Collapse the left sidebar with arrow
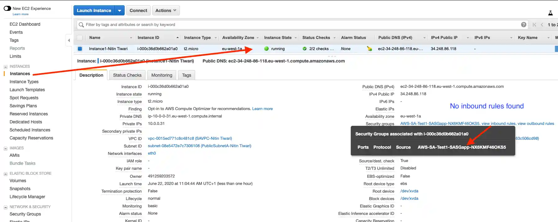 point(69,40)
